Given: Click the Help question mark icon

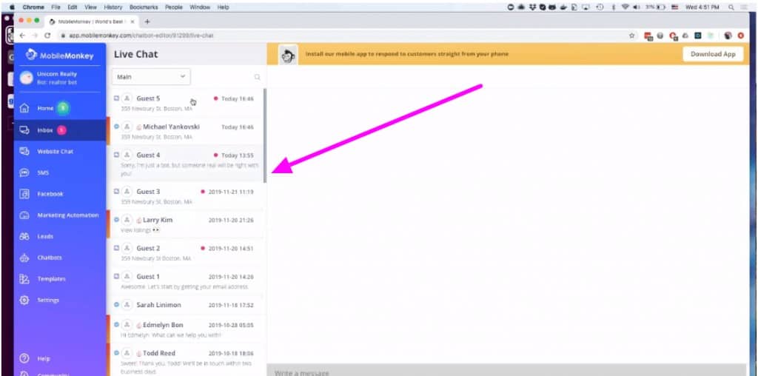Looking at the screenshot, I should pyautogui.click(x=24, y=359).
